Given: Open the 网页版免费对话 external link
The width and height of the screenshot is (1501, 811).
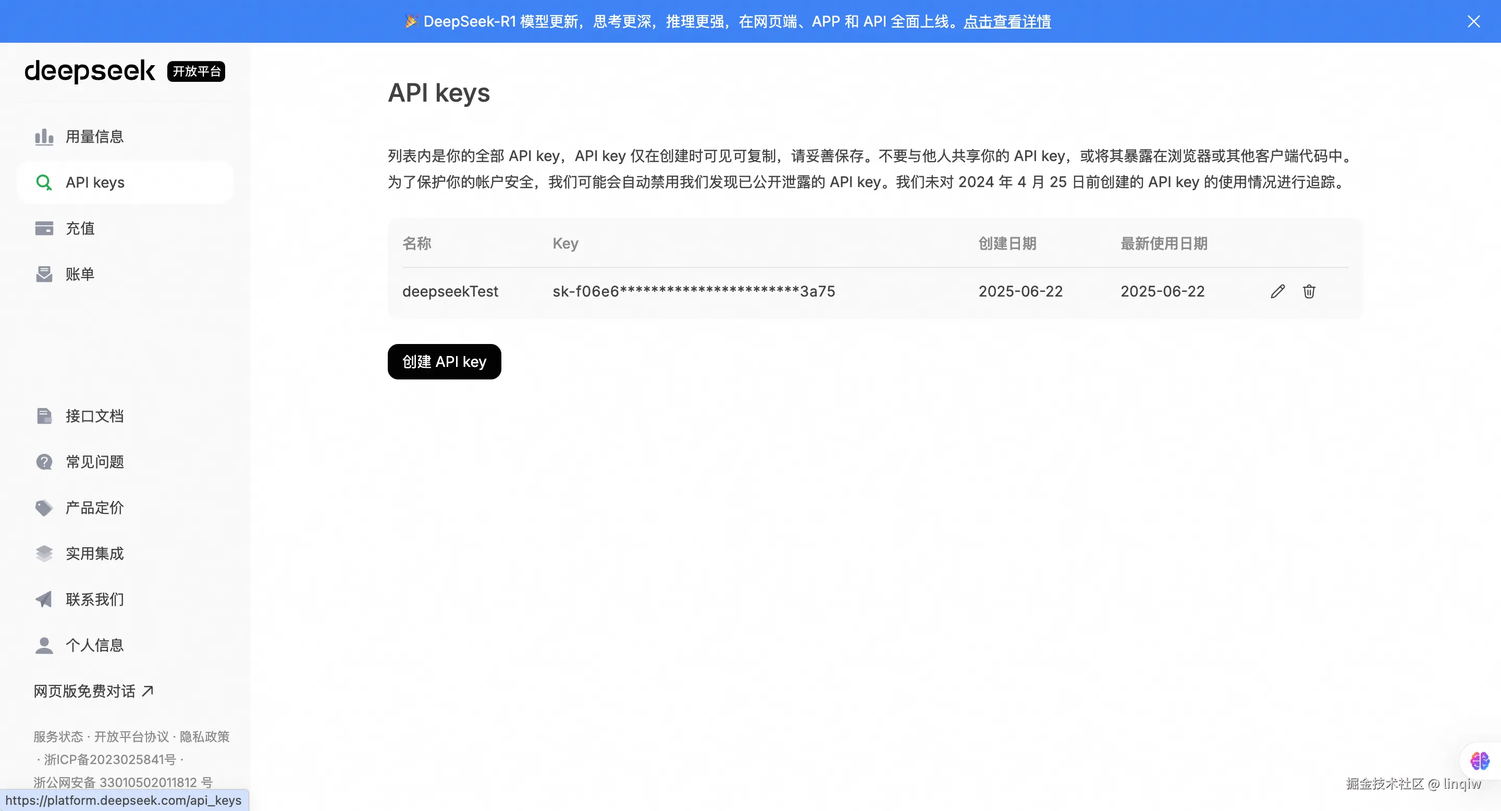Looking at the screenshot, I should click(x=93, y=691).
